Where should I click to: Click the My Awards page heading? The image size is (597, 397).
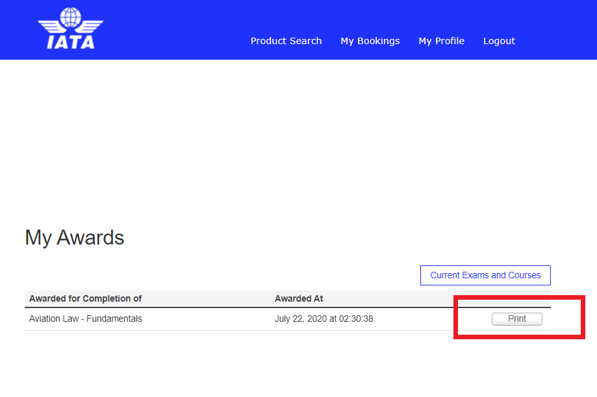click(x=75, y=237)
